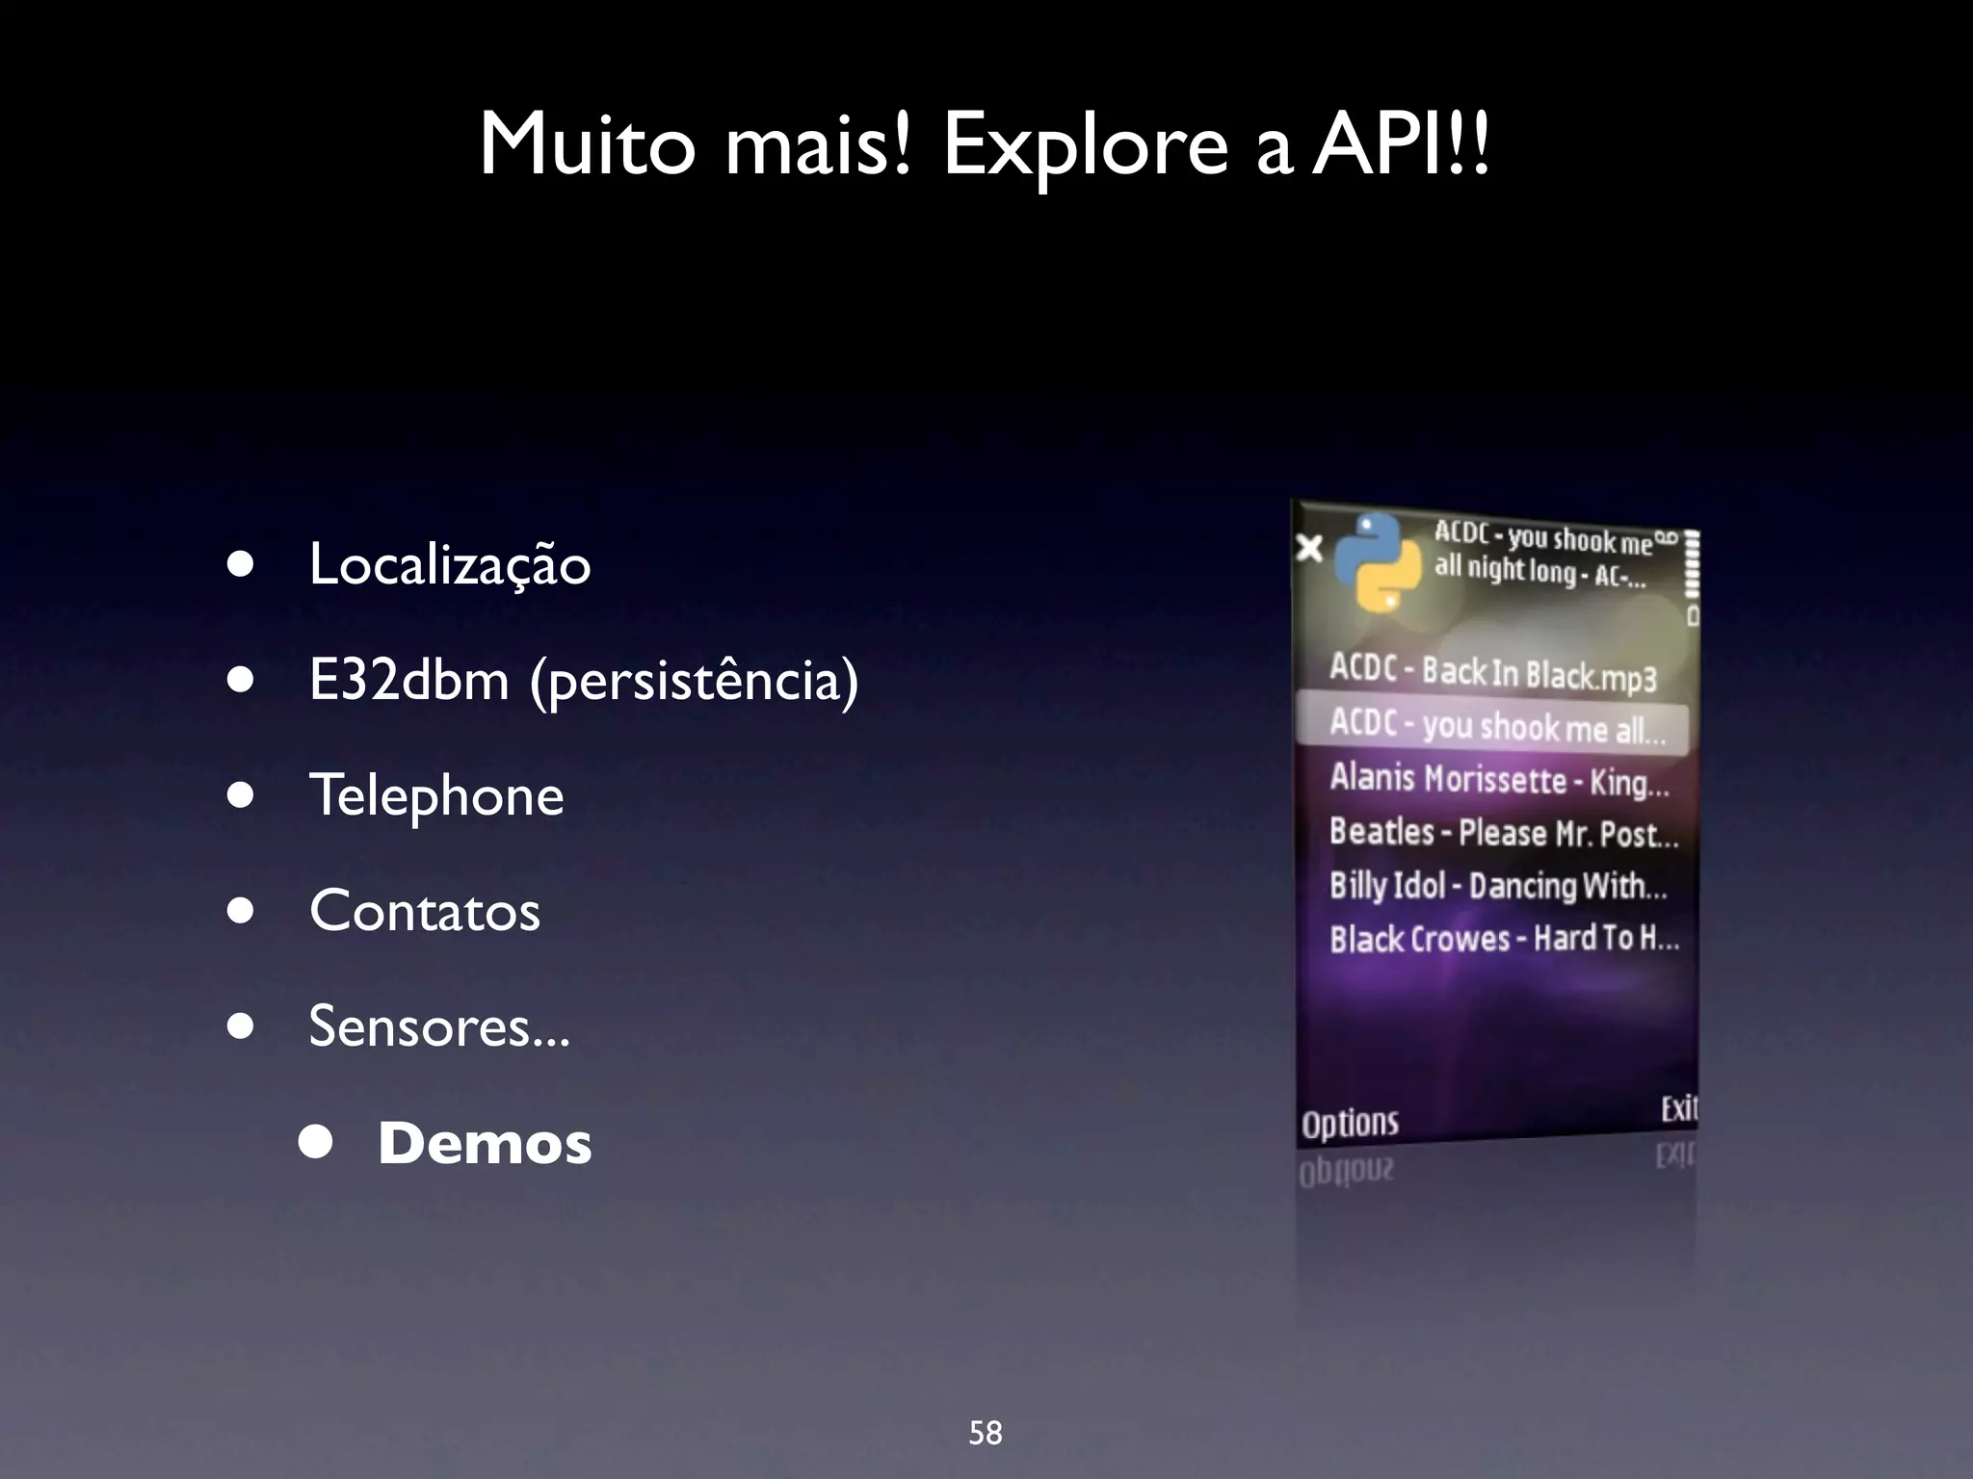Select 'Billy Idol - Dancing With...' track
1973x1479 pixels.
(1498, 885)
